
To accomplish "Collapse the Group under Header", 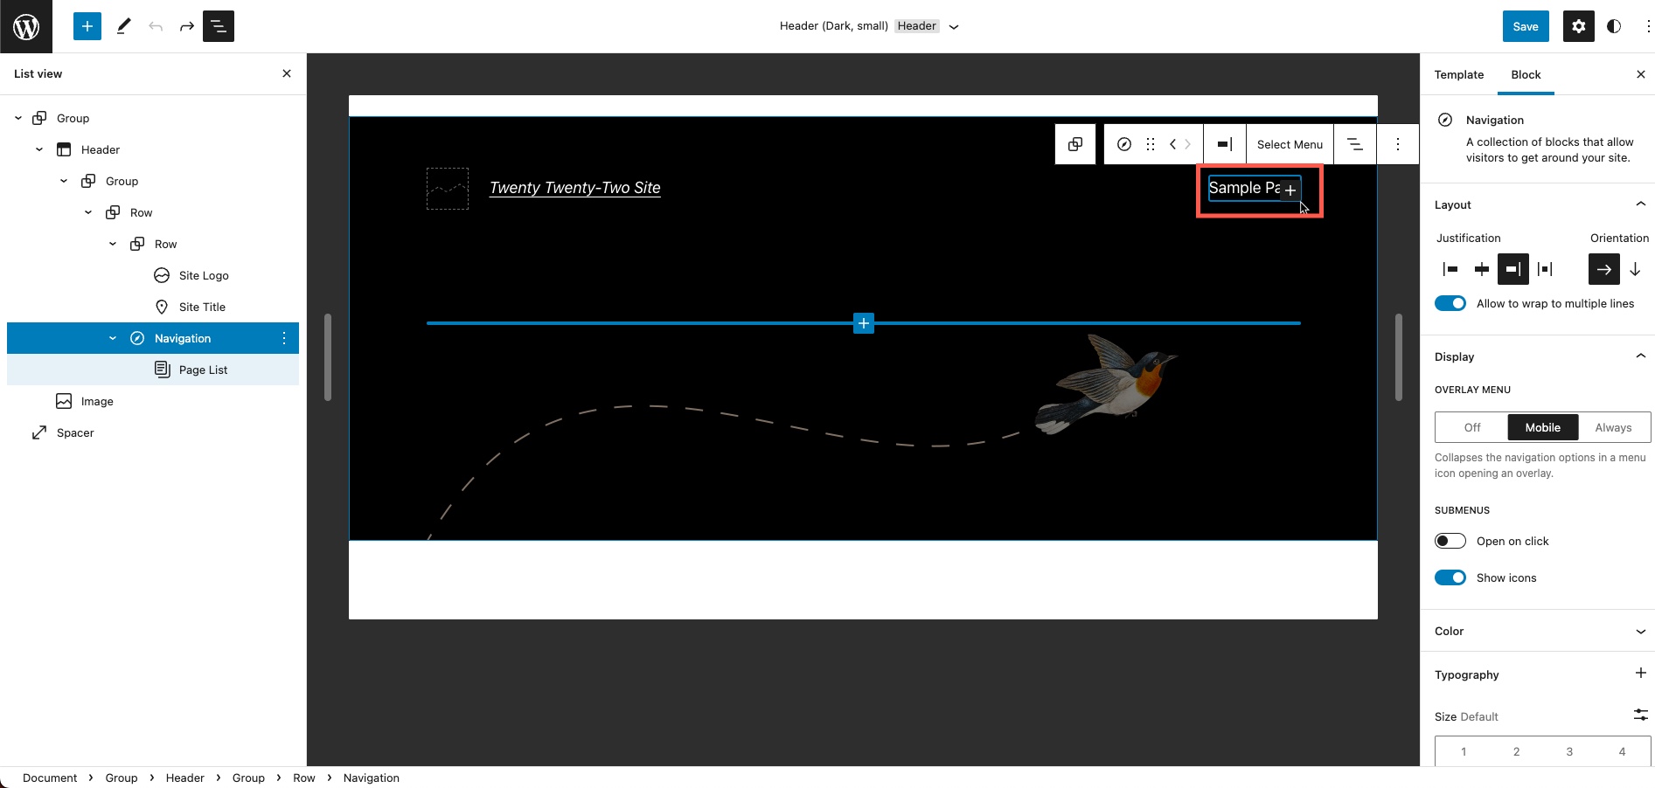I will (64, 181).
